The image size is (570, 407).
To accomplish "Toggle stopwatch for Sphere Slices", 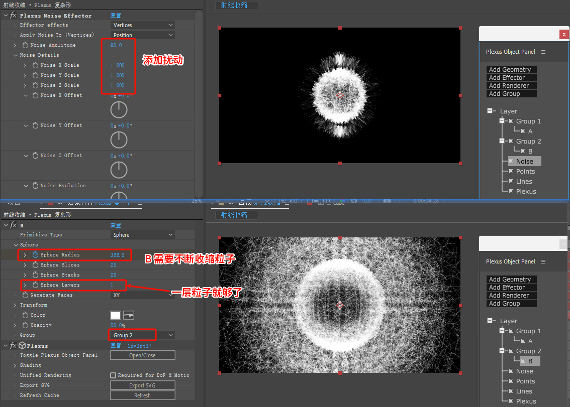I will click(35, 265).
